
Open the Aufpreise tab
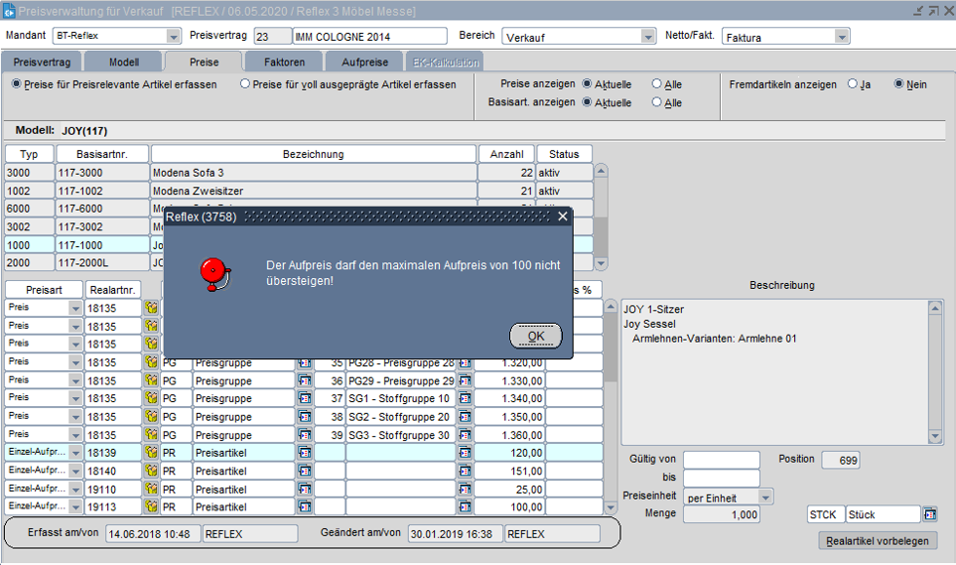click(364, 62)
